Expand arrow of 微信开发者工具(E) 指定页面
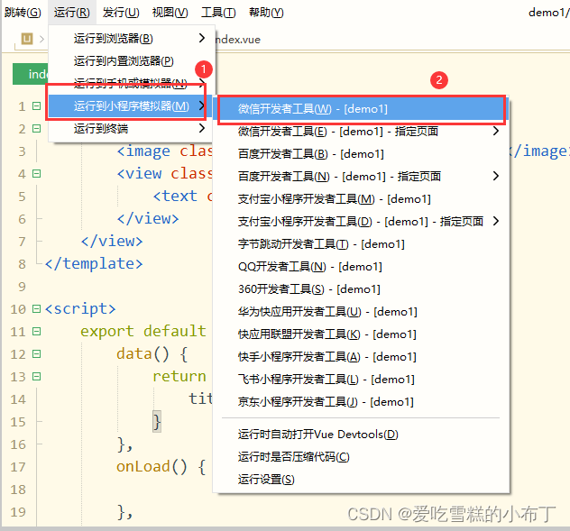This screenshot has width=570, height=531. pos(496,131)
